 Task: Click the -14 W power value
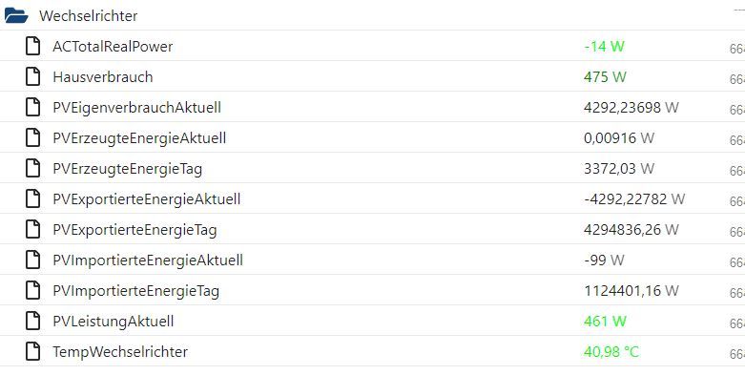(604, 46)
